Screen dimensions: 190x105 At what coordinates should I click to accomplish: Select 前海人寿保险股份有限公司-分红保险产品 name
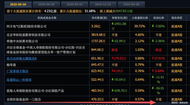pyautogui.click(x=35, y=91)
